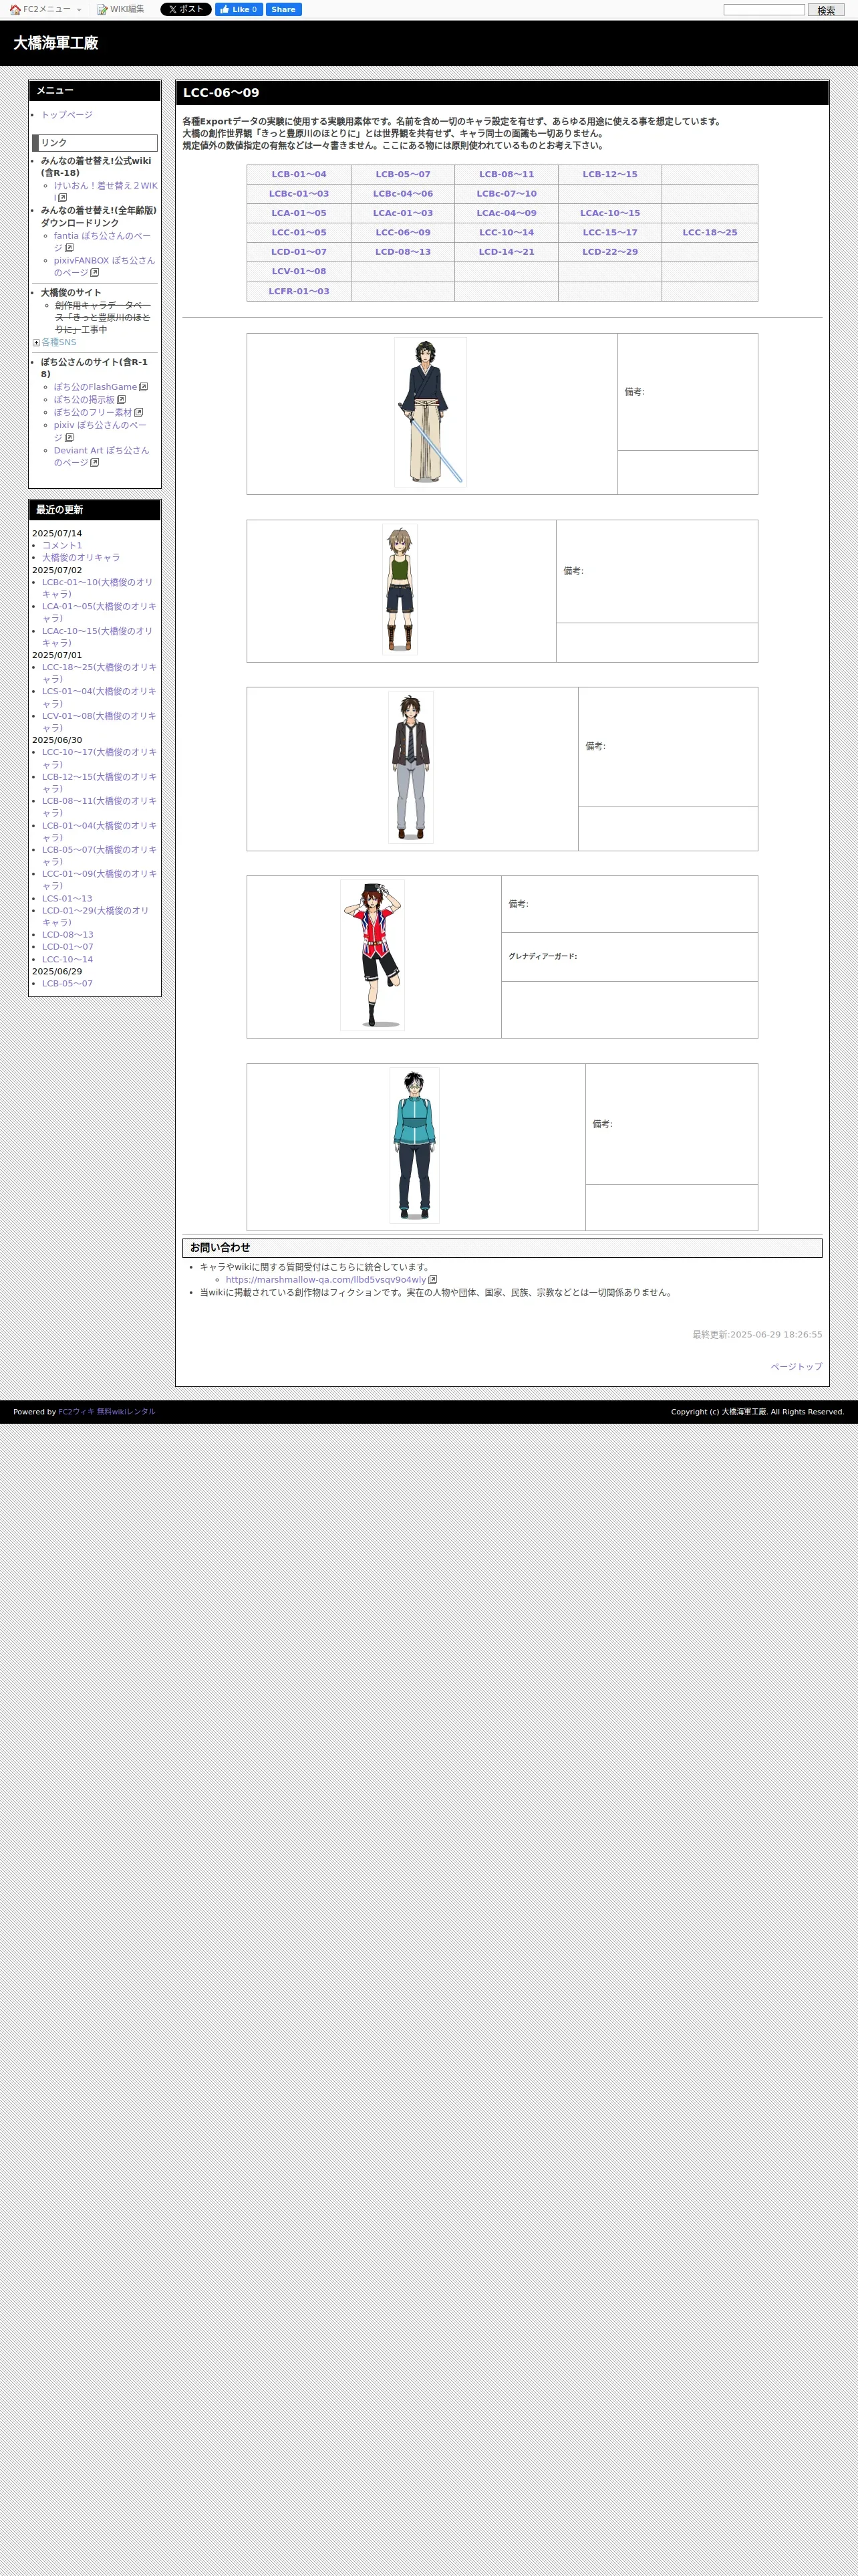This screenshot has height=2576, width=858.
Task: Click the red-vest top hat character image
Action: tap(373, 955)
